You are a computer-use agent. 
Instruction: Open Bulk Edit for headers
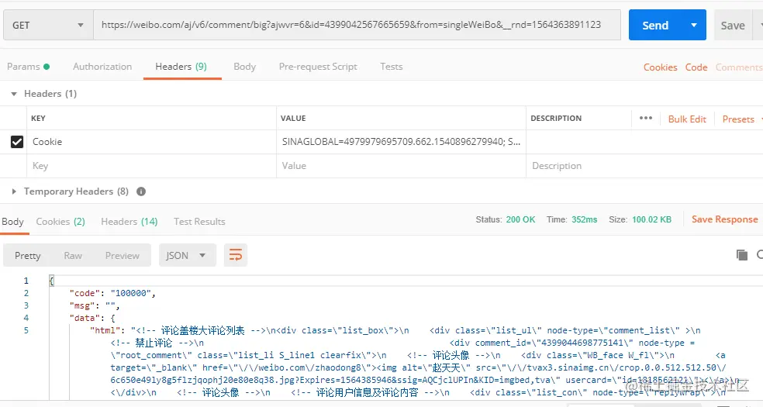coord(686,119)
